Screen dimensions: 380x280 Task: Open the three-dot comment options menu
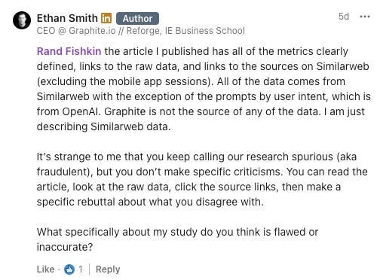tap(365, 17)
